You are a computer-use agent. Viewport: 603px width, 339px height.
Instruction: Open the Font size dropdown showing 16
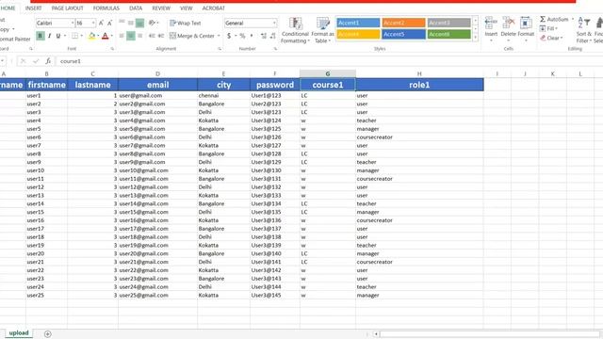point(93,23)
